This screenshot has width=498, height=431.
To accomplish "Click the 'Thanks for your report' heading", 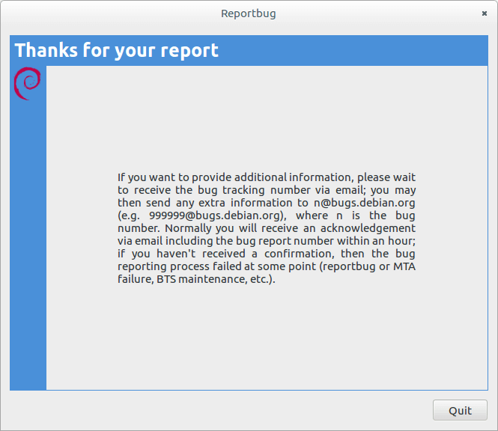I will click(117, 51).
